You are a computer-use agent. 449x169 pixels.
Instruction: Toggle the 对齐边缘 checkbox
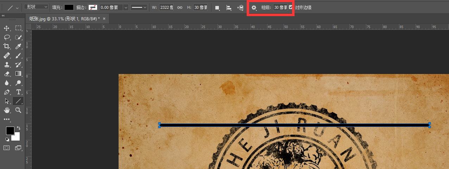pyautogui.click(x=291, y=7)
